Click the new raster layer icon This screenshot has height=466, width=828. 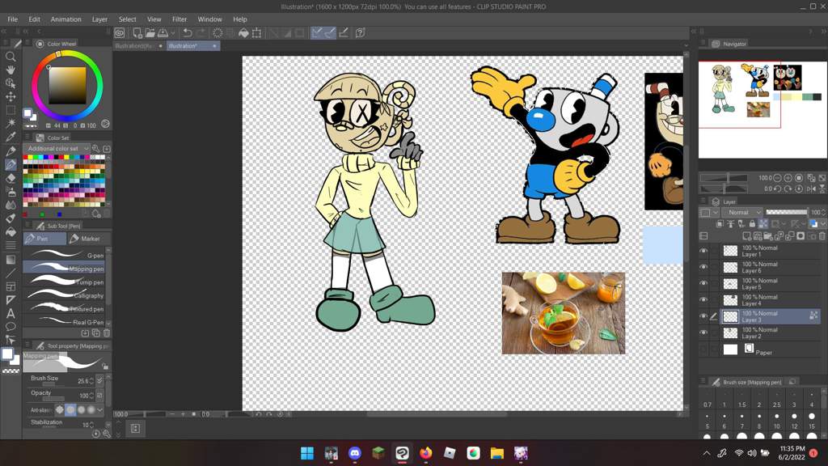click(x=746, y=236)
